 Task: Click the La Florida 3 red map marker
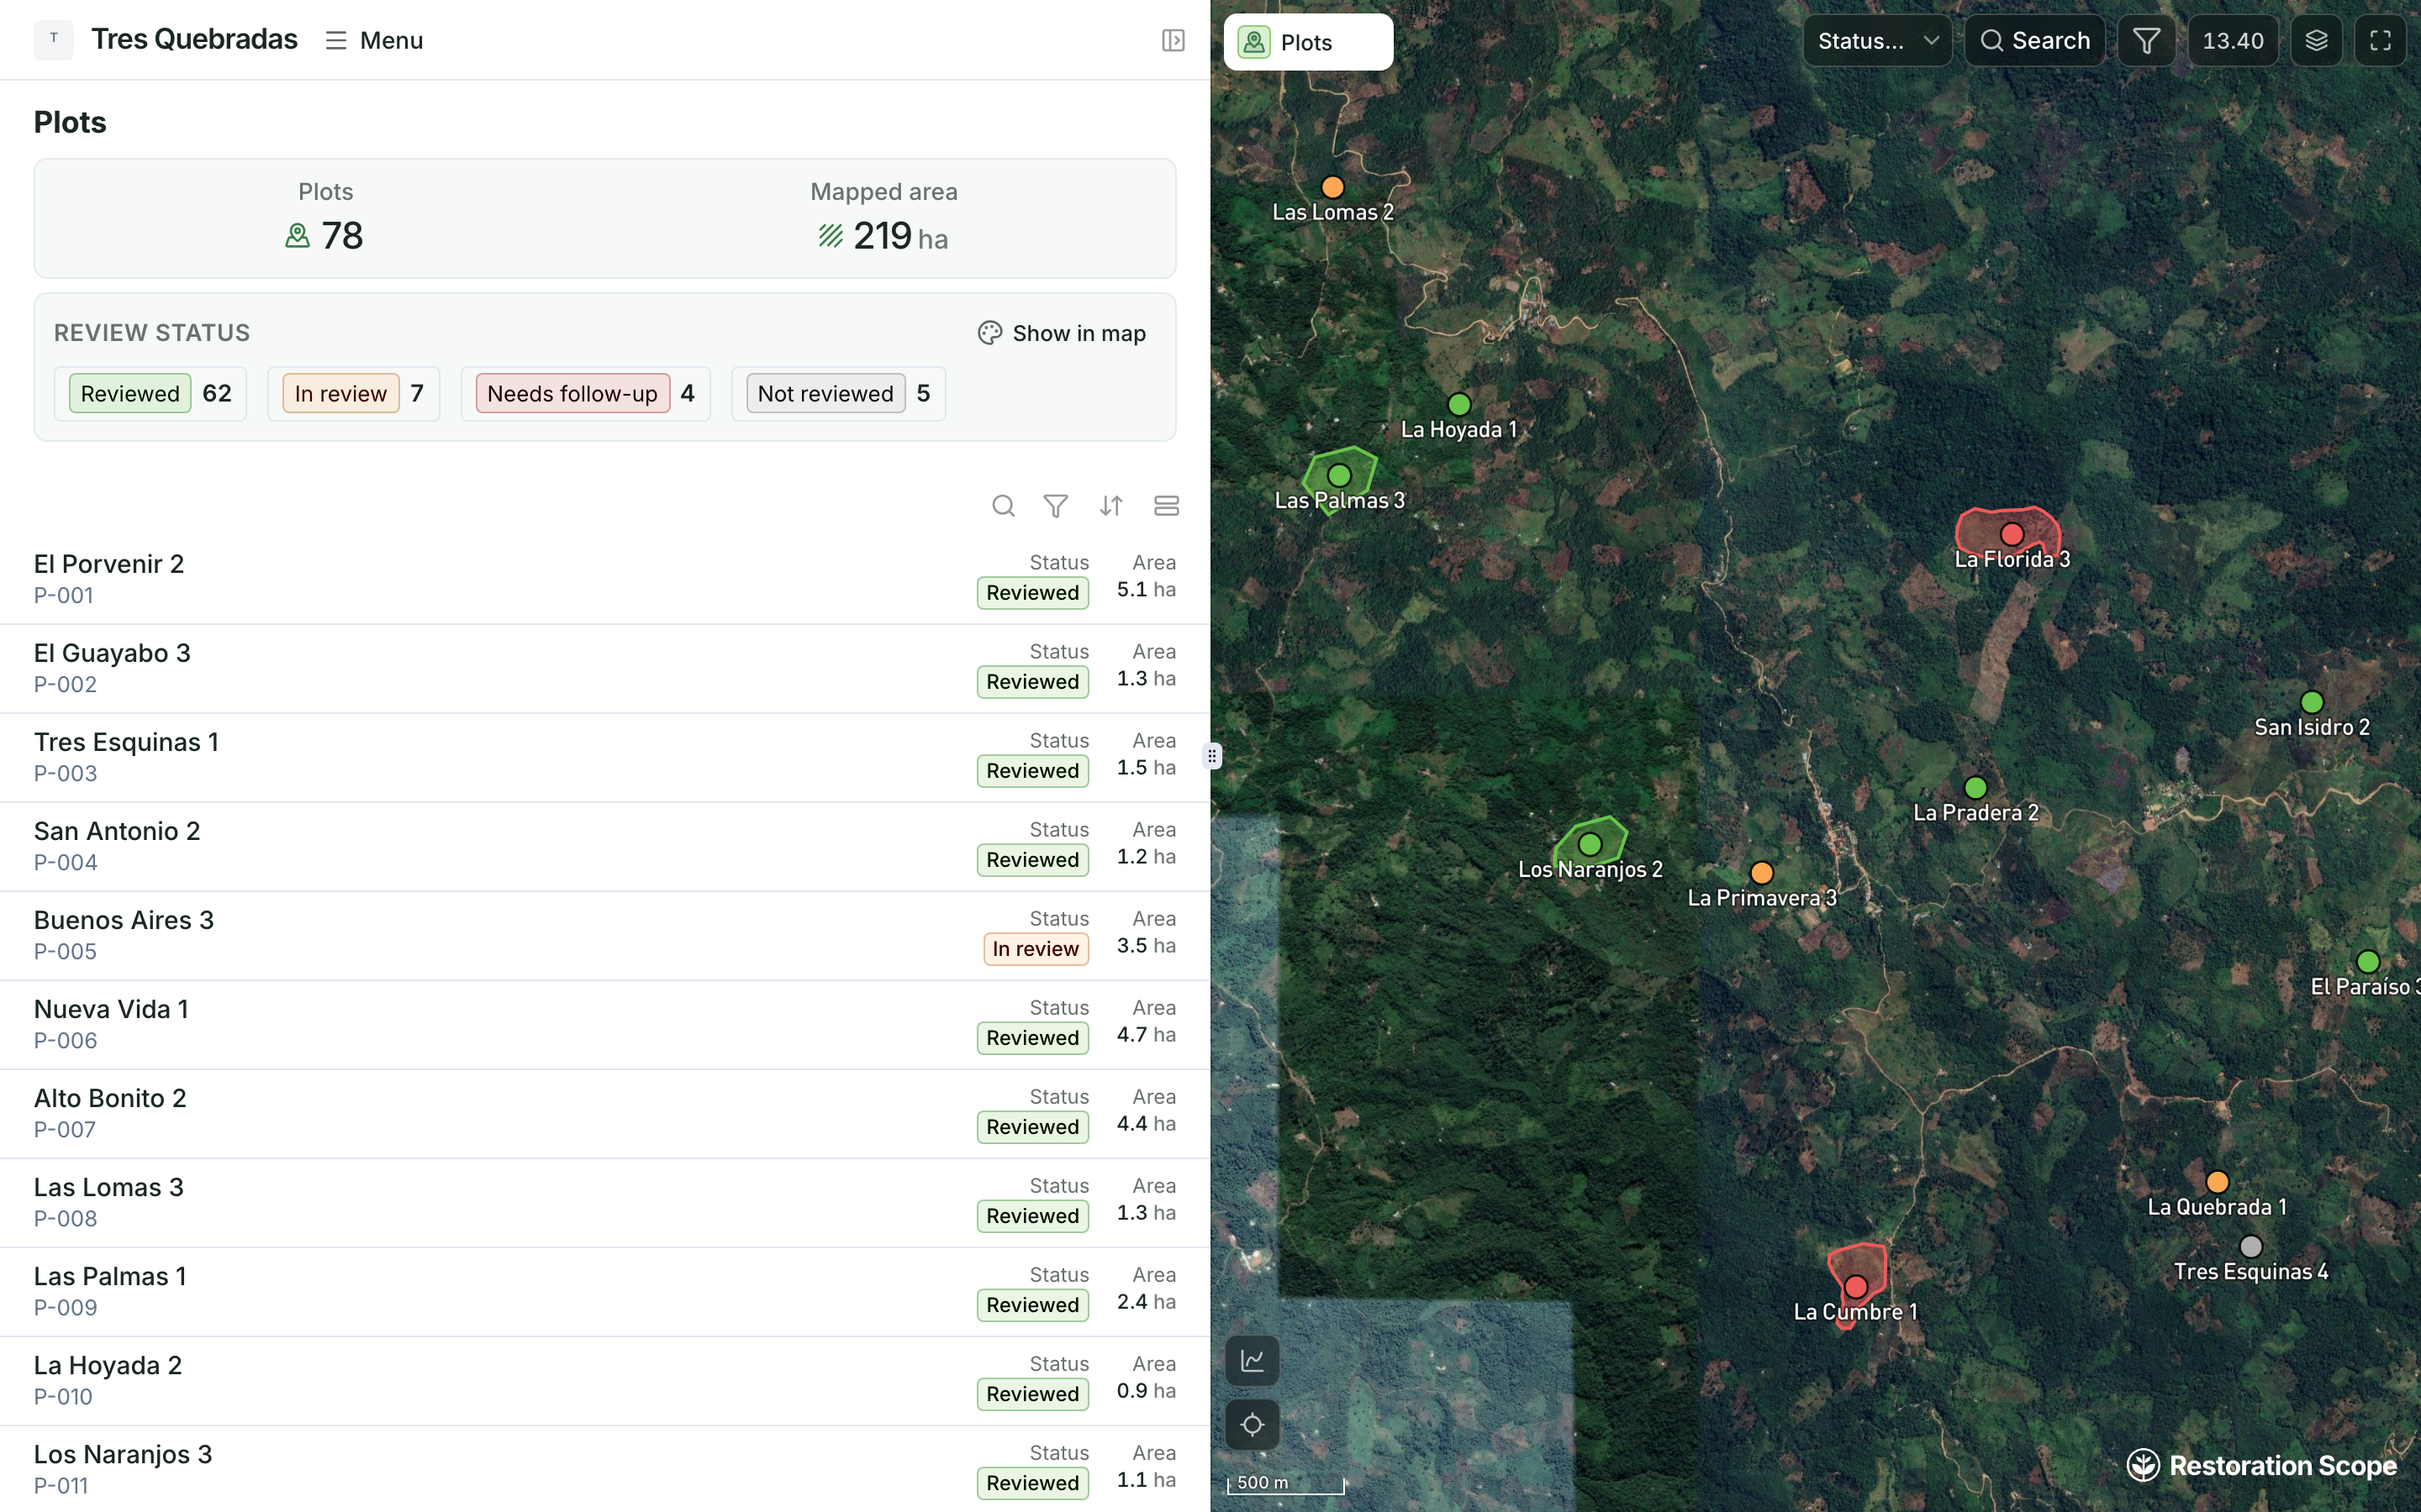pyautogui.click(x=2012, y=534)
